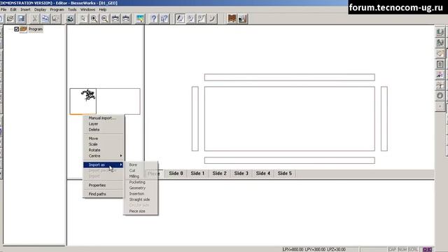Open the Display menu
This screenshot has height=252, width=448.
[x=41, y=9]
